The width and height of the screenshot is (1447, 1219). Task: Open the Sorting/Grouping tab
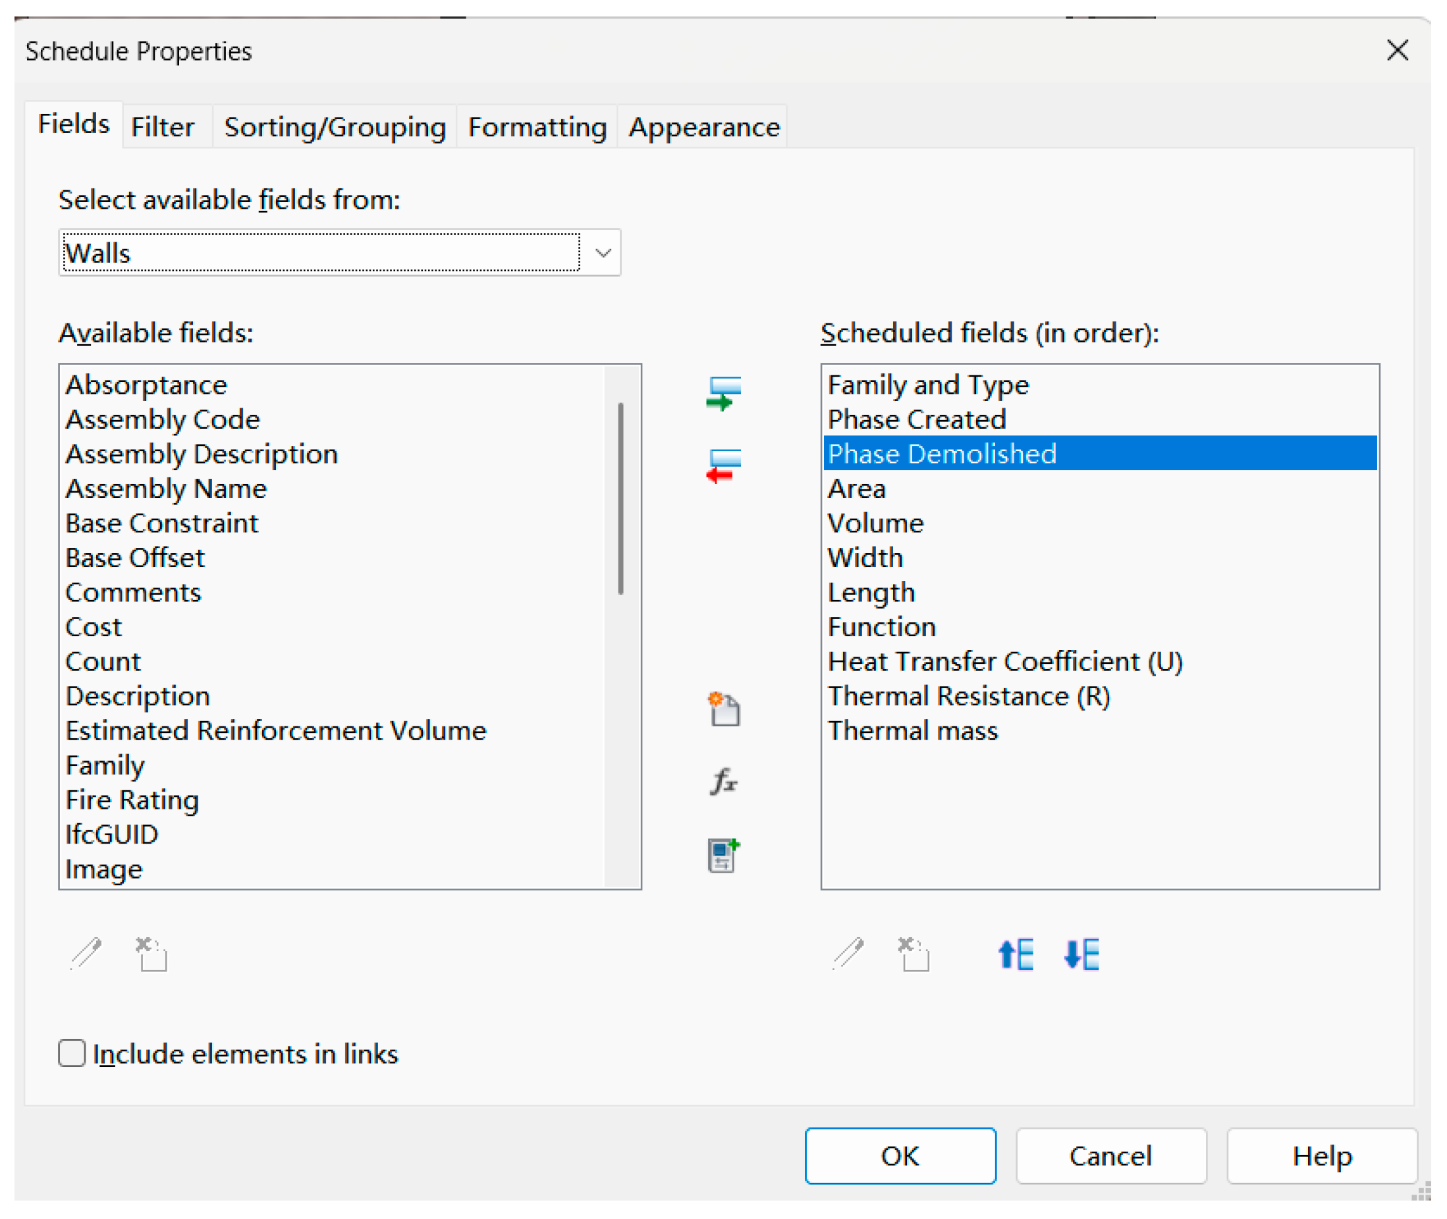point(335,127)
